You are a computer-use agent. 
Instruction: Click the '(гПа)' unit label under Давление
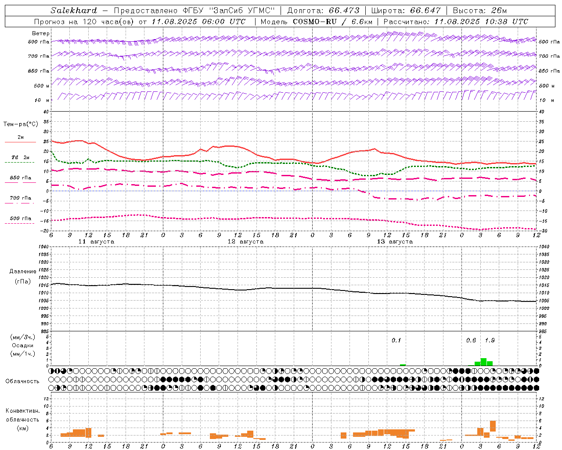(x=23, y=281)
